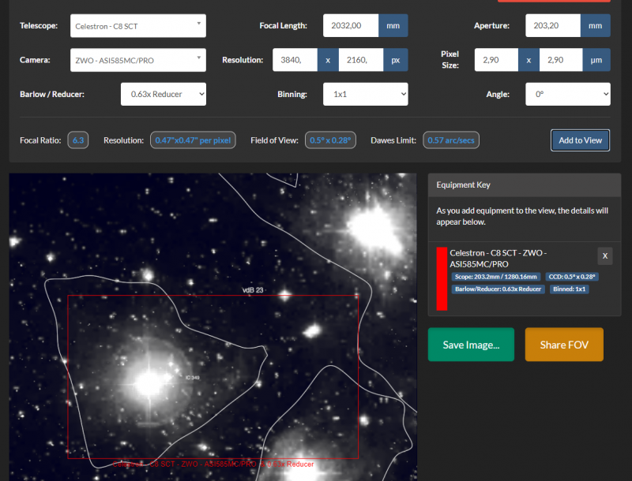The height and width of the screenshot is (481, 632).
Task: Open the Telescope dropdown showing Celestron - C8 SCT
Action: pyautogui.click(x=137, y=26)
